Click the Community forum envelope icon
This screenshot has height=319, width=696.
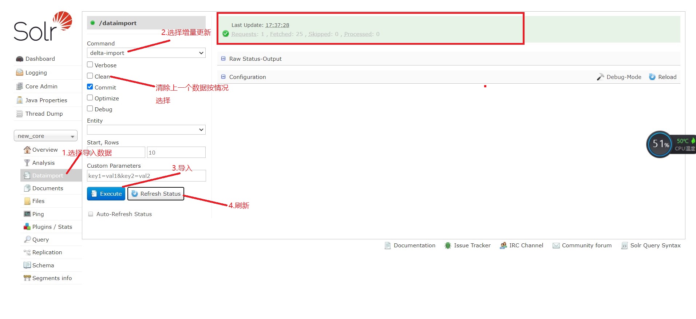coord(556,246)
